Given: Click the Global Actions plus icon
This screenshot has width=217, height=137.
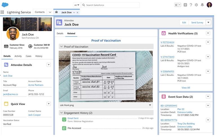Looking at the screenshot, I should (185, 5).
